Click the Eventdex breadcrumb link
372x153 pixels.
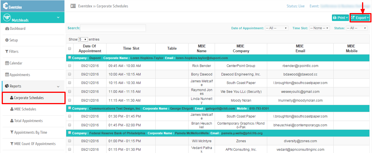(x=85, y=6)
